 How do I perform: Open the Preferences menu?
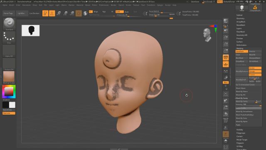coord(104,5)
